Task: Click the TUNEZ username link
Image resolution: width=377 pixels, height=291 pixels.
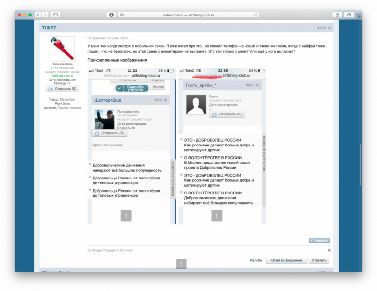Action: (x=49, y=28)
